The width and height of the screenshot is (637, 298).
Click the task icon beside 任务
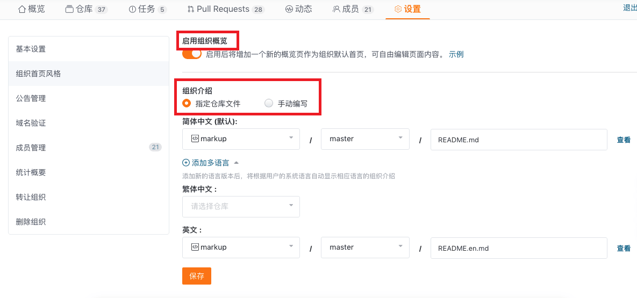[x=132, y=9]
